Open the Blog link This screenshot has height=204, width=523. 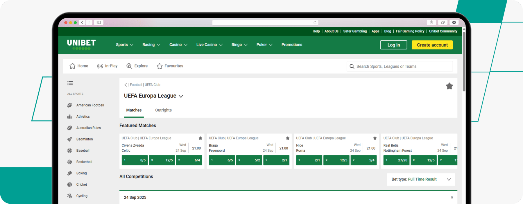(388, 31)
